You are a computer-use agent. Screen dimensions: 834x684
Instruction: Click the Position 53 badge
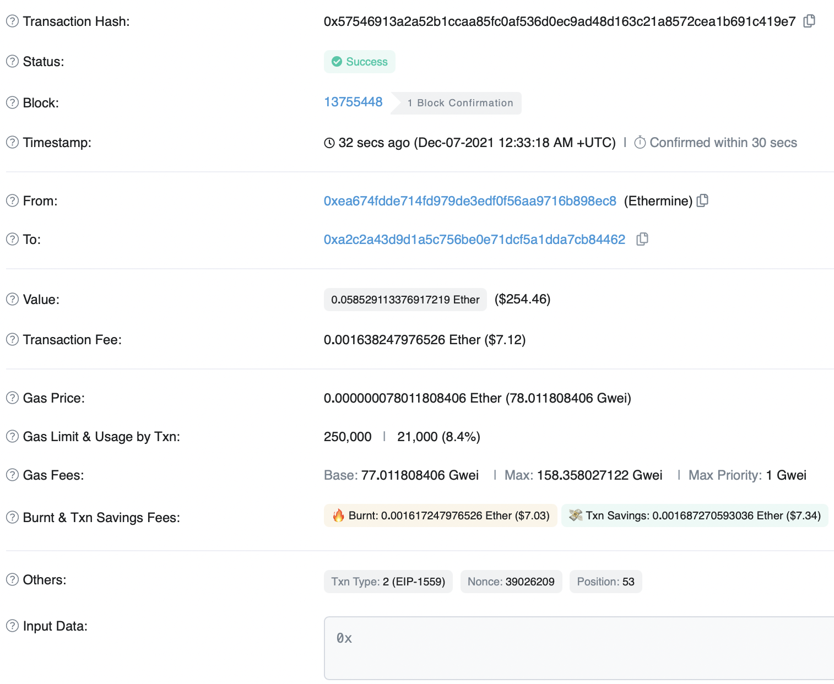tap(606, 582)
